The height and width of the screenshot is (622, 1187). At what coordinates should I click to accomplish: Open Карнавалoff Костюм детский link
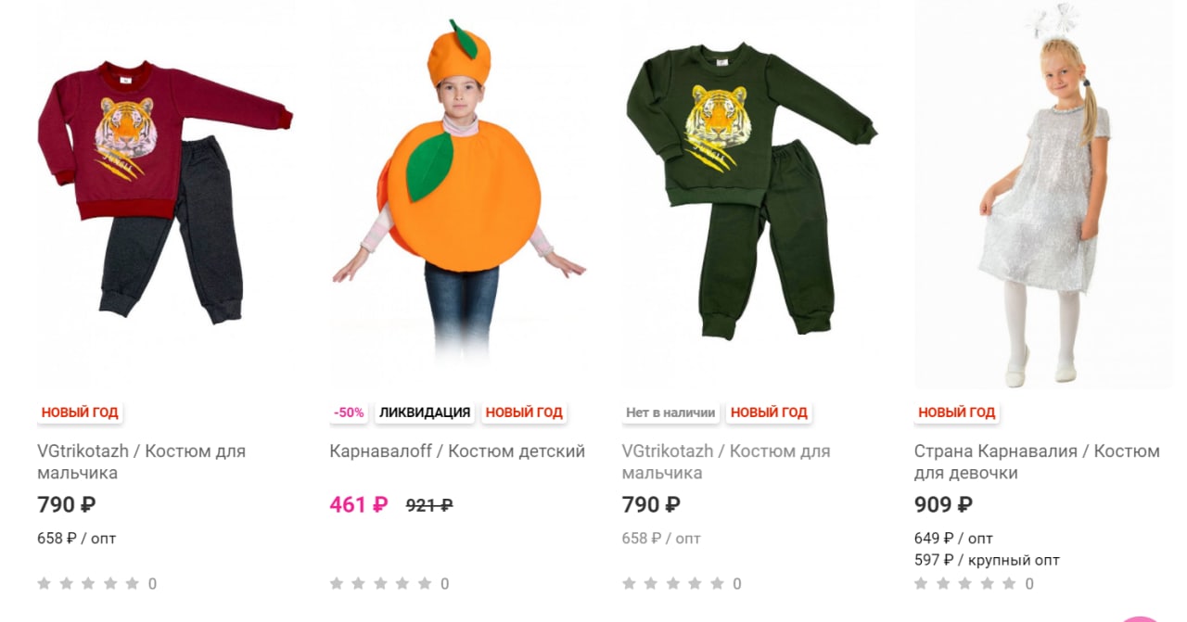457,451
